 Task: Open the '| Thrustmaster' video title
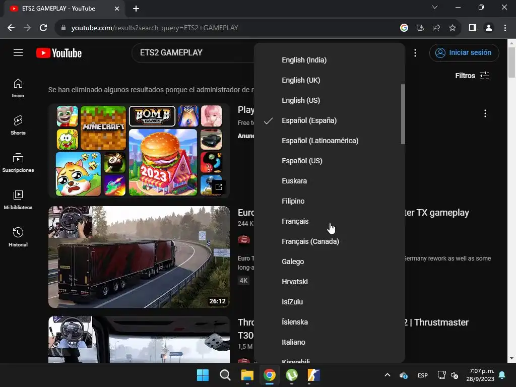click(437, 322)
